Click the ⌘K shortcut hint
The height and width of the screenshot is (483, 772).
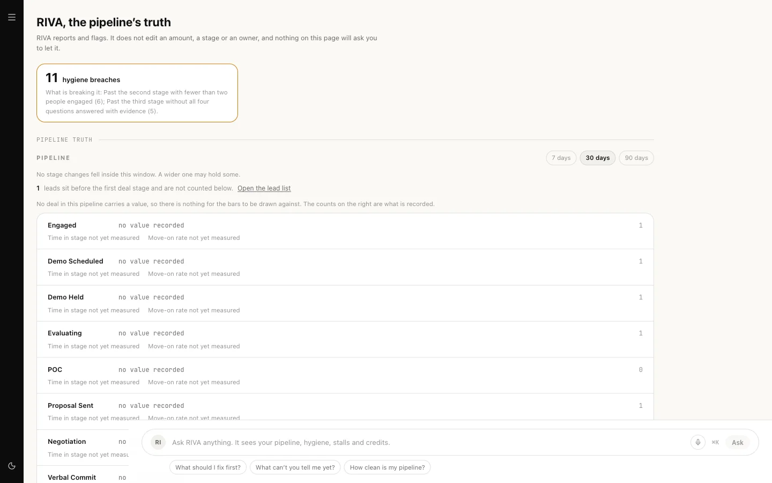(715, 442)
